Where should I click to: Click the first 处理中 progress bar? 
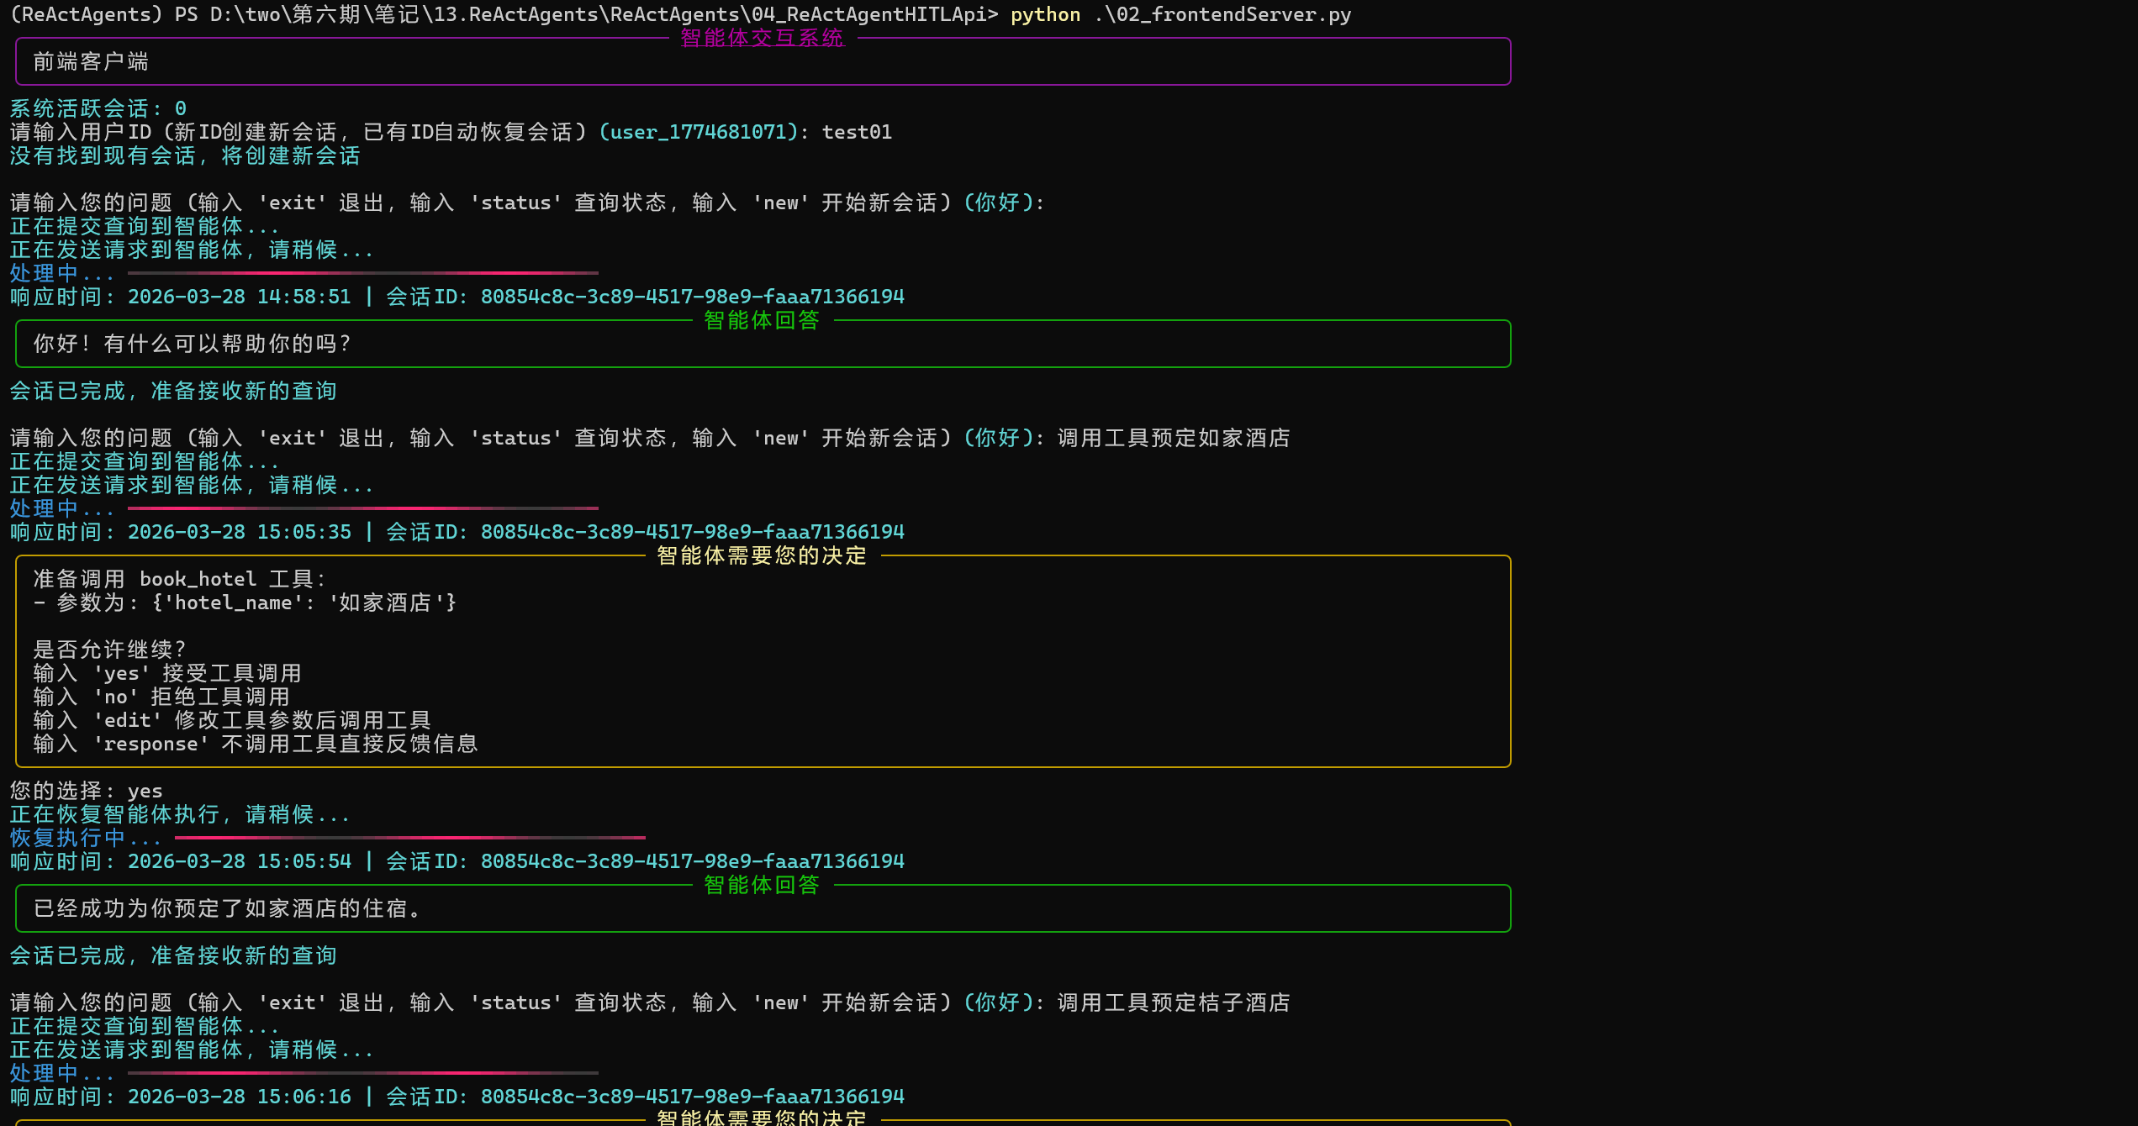362,273
